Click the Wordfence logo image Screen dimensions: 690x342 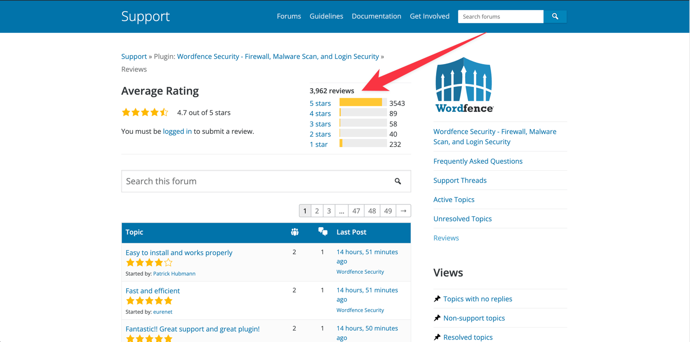464,85
